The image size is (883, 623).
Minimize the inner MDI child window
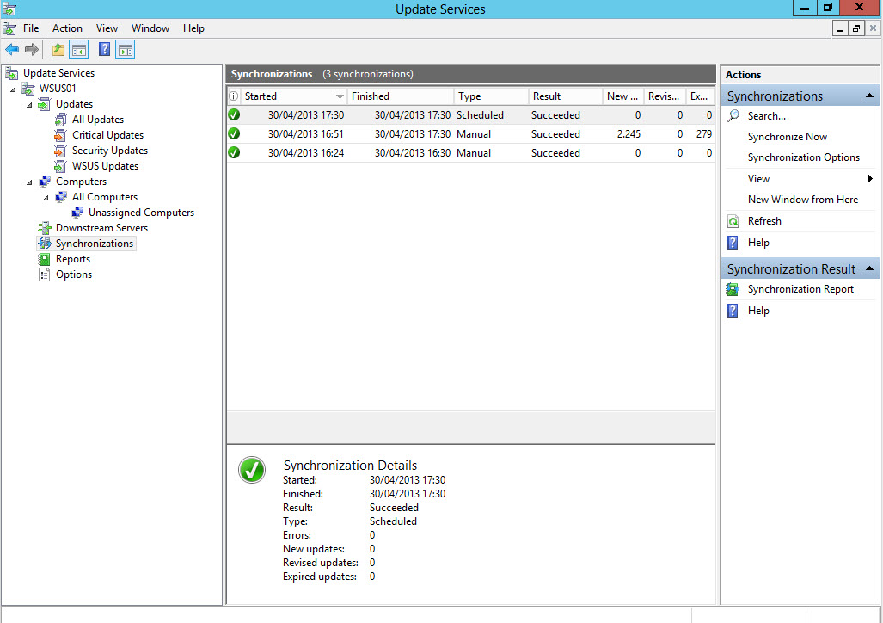coord(840,28)
